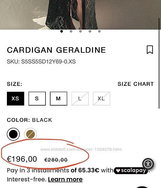Tap the product photo of cardigan

pyautogui.click(x=80, y=14)
